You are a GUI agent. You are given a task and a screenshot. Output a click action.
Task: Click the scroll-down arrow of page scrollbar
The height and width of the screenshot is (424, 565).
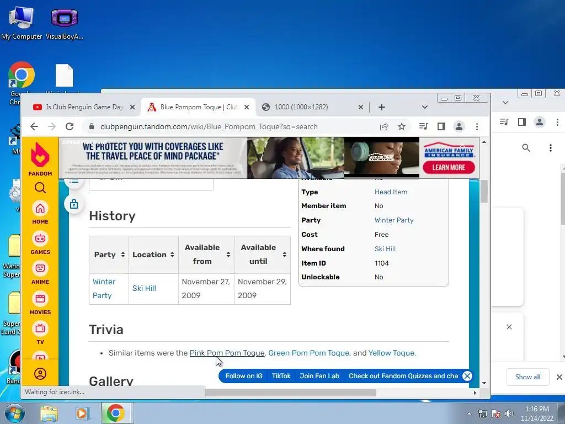(484, 383)
